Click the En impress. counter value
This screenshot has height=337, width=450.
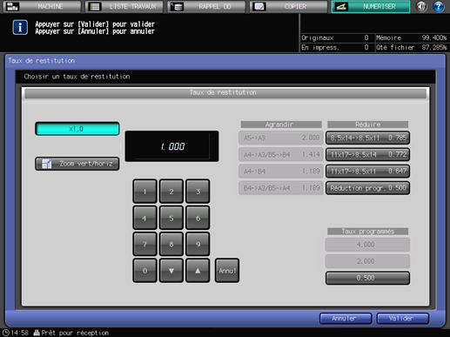tap(366, 47)
